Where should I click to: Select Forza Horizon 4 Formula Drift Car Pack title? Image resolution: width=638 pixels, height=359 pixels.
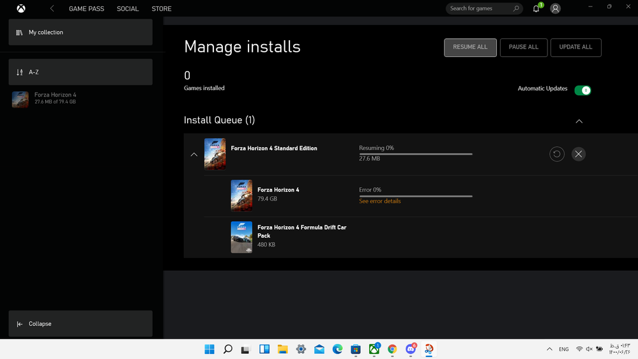coord(302,231)
